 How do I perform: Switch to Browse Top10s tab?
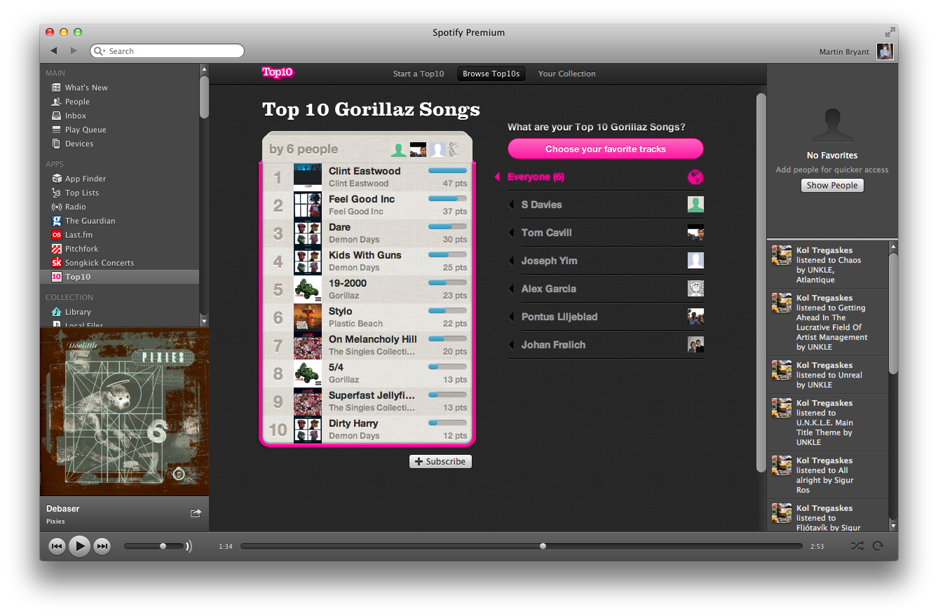click(x=491, y=74)
